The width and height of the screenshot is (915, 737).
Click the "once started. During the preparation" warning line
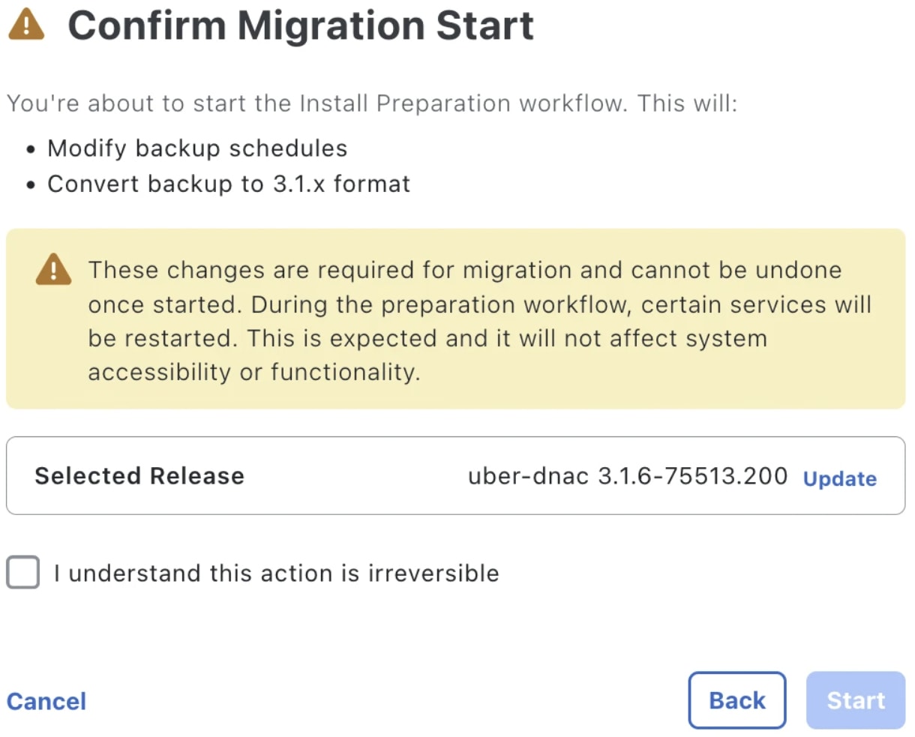point(480,304)
